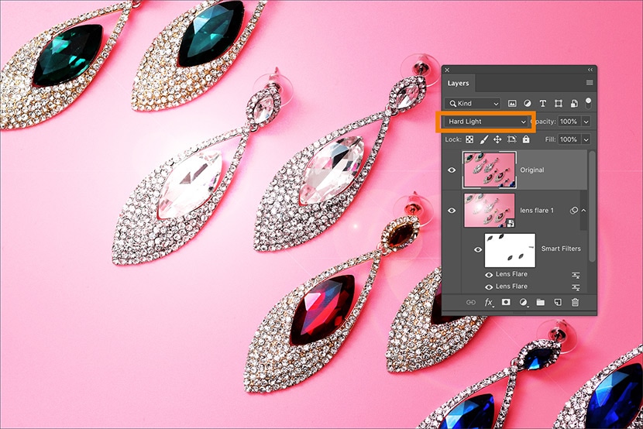643x429 pixels.
Task: Click the Fill percentage field
Action: pos(568,139)
